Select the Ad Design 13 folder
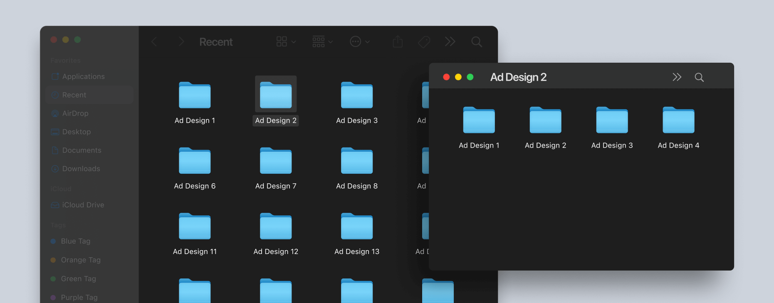Screen dimensions: 774x303 (x=357, y=226)
